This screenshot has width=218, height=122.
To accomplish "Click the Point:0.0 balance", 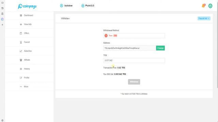I will (x=90, y=6).
